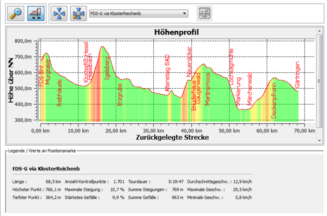Image resolution: width=327 pixels, height=216 pixels.
Task: Click the Legende / Werte an Positionsmarke title
Action: (x=42, y=151)
